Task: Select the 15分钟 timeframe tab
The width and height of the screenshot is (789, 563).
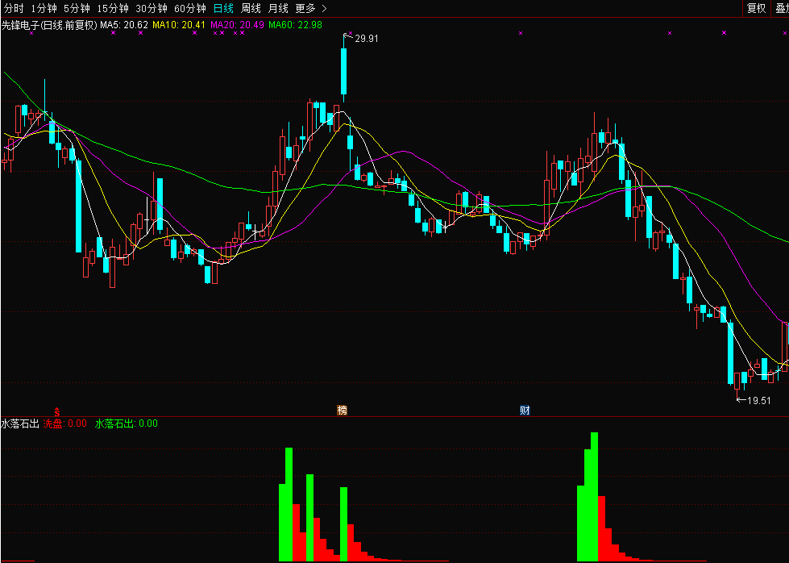Action: coord(113,9)
